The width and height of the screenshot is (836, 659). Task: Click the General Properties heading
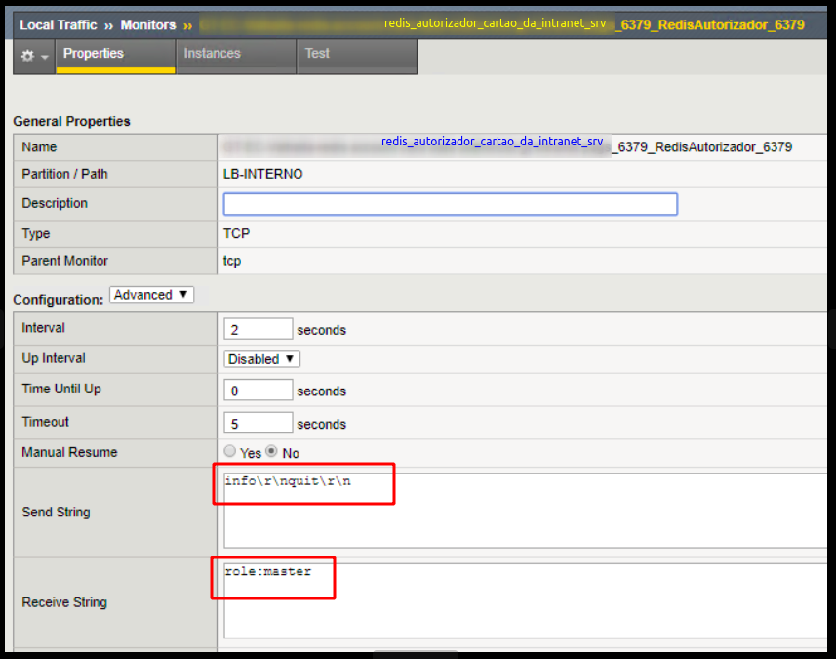(71, 121)
